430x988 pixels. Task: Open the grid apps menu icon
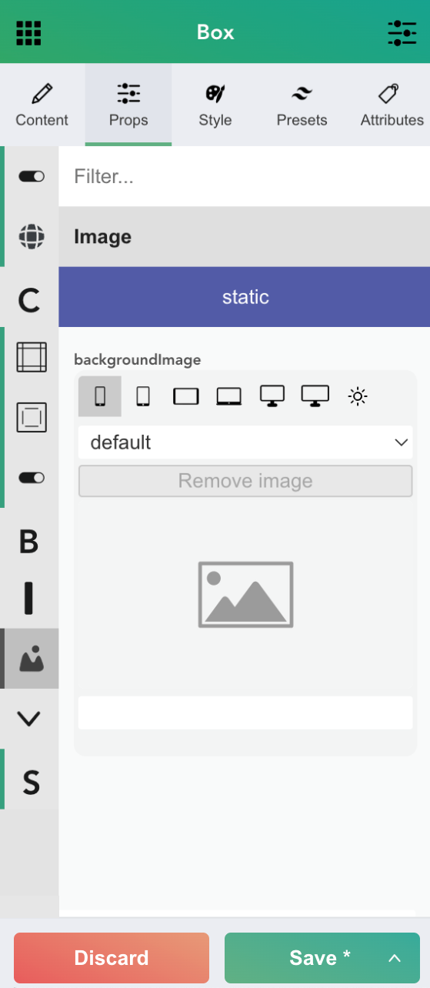click(28, 32)
